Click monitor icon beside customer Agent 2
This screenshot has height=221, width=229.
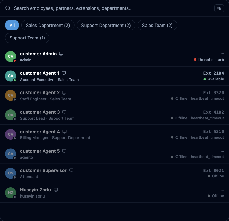pos(64,92)
